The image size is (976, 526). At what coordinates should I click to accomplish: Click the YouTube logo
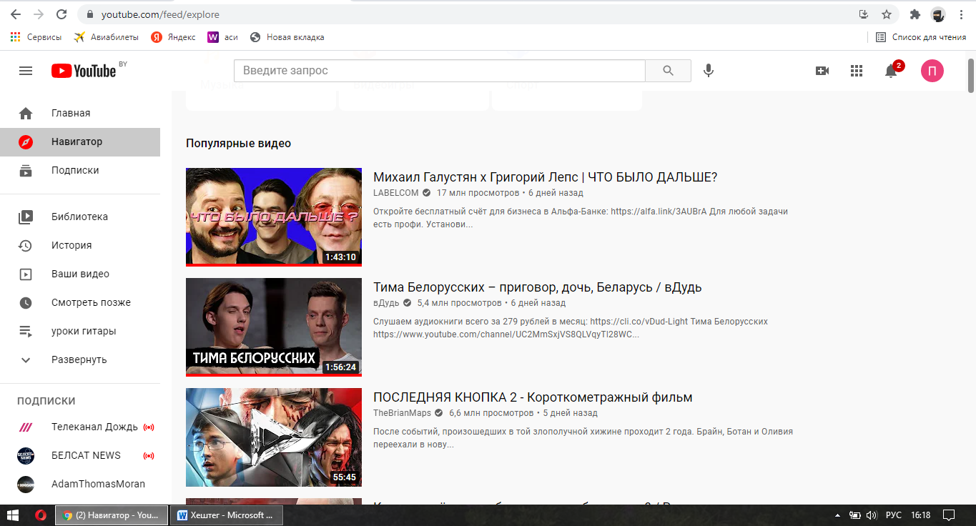[84, 71]
